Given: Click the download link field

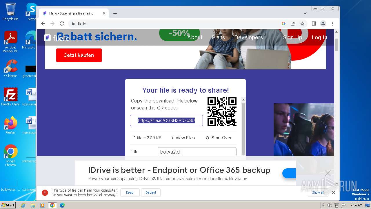Looking at the screenshot, I should (x=166, y=120).
